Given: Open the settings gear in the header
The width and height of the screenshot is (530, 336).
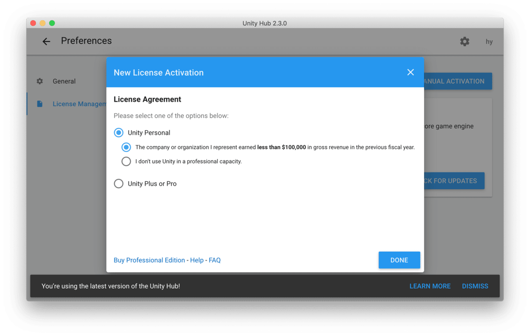Looking at the screenshot, I should point(465,41).
